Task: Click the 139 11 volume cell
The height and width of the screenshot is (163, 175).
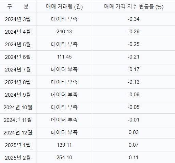Action: [x=64, y=145]
